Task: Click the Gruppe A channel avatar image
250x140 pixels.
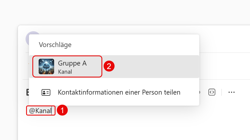Action: (x=47, y=66)
